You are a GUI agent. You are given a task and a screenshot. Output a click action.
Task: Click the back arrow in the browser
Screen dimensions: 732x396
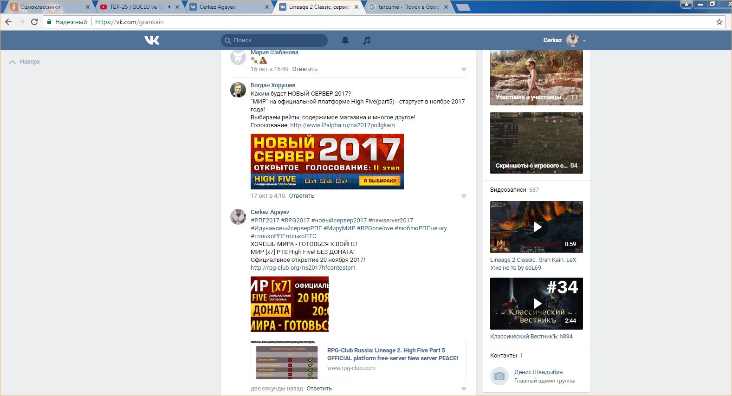[8, 22]
